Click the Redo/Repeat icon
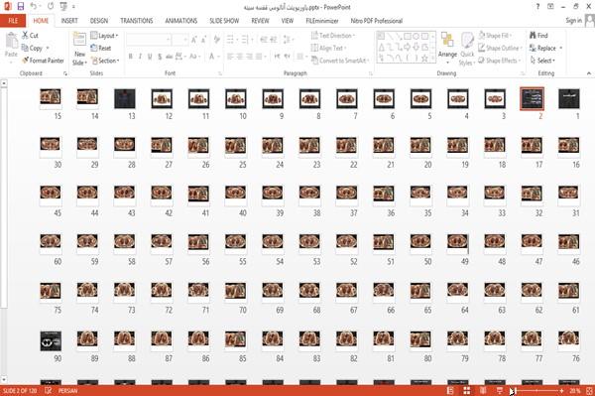Screen dimensions: 595x396 point(51,7)
